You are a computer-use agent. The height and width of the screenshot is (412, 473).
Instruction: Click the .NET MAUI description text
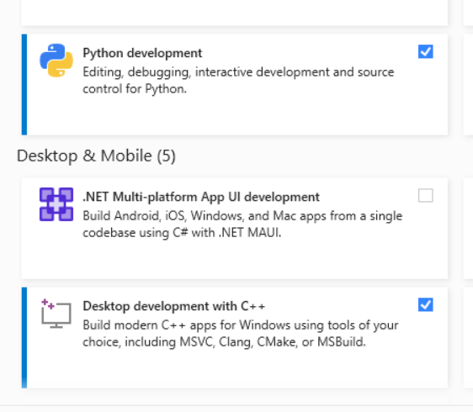click(242, 224)
